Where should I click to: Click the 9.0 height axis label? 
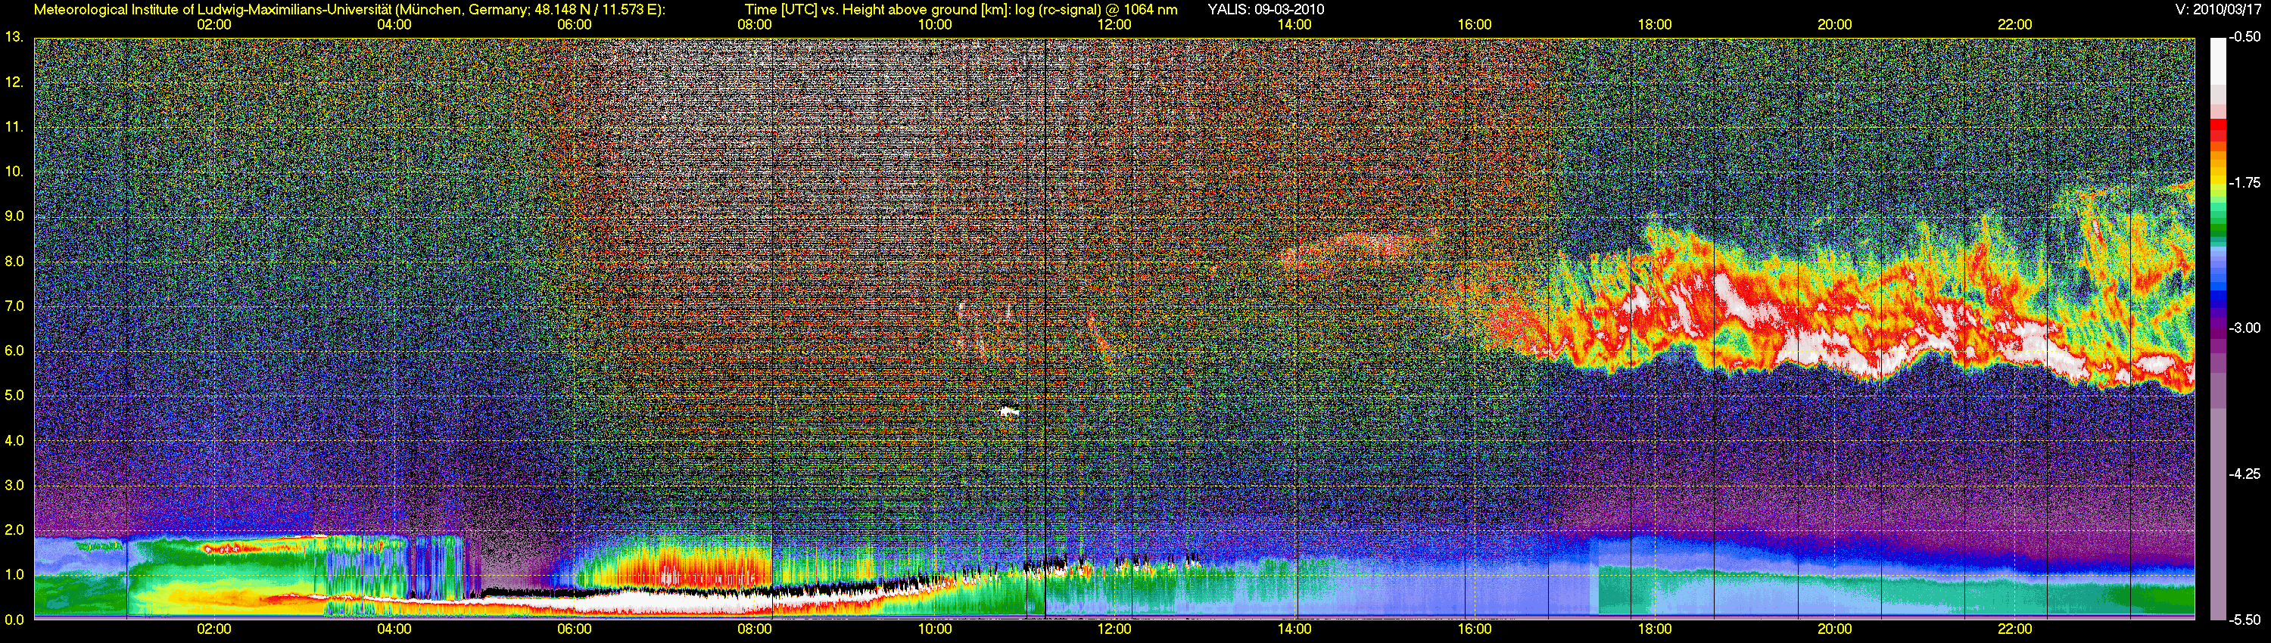[14, 216]
